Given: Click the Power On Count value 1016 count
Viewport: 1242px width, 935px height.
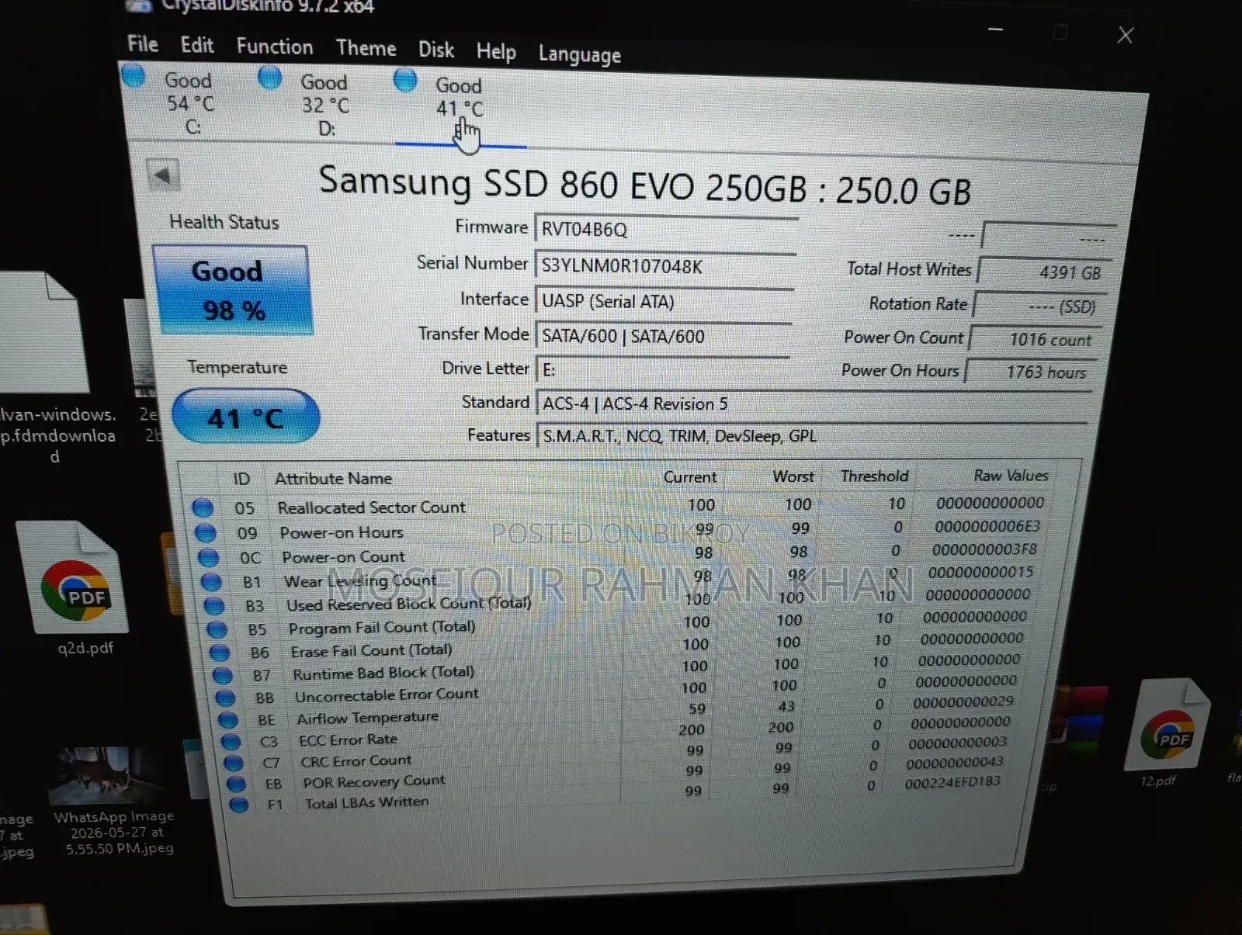Looking at the screenshot, I should coord(1035,339).
